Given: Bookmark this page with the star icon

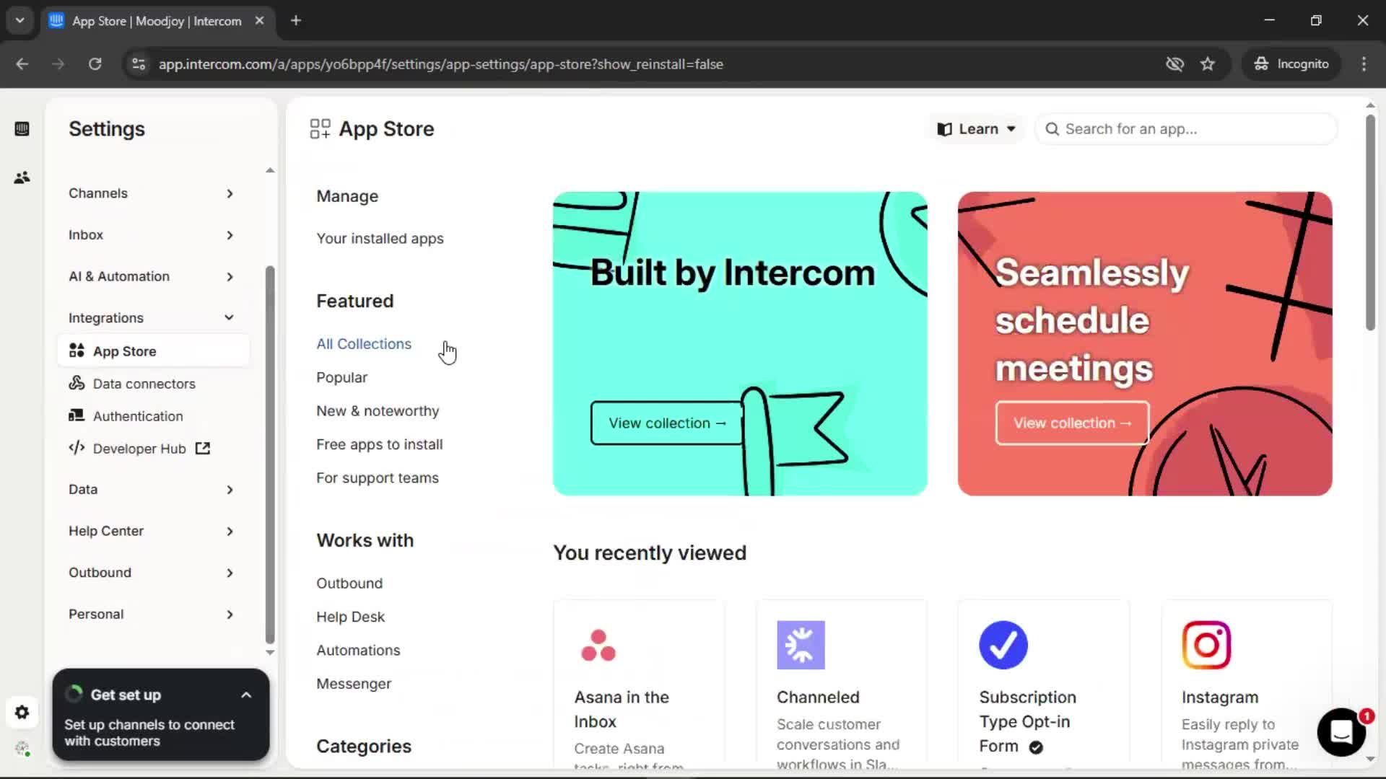Looking at the screenshot, I should coord(1208,64).
